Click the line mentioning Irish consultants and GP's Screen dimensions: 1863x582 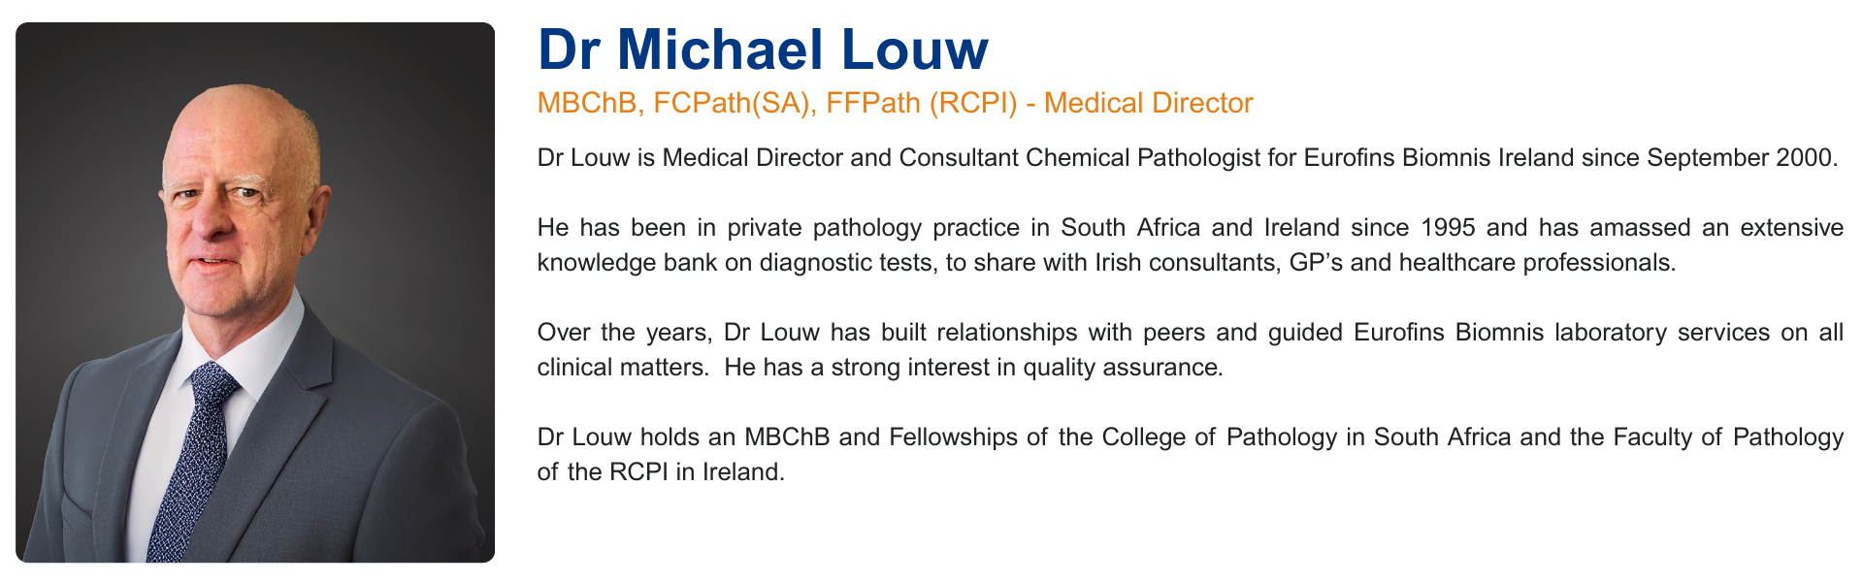[x=1106, y=262]
